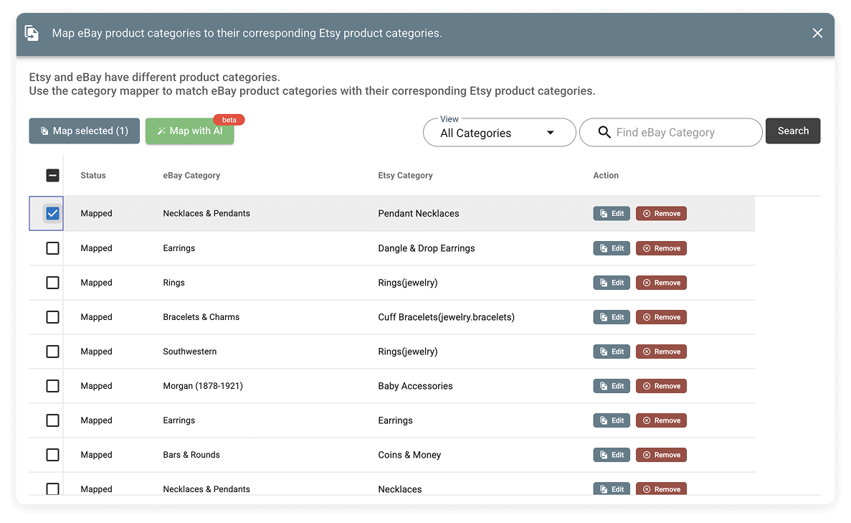Click the Bars & Rounds cell

(x=191, y=455)
